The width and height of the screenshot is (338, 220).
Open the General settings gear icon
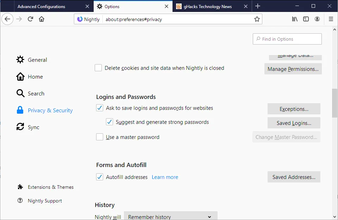click(x=20, y=60)
